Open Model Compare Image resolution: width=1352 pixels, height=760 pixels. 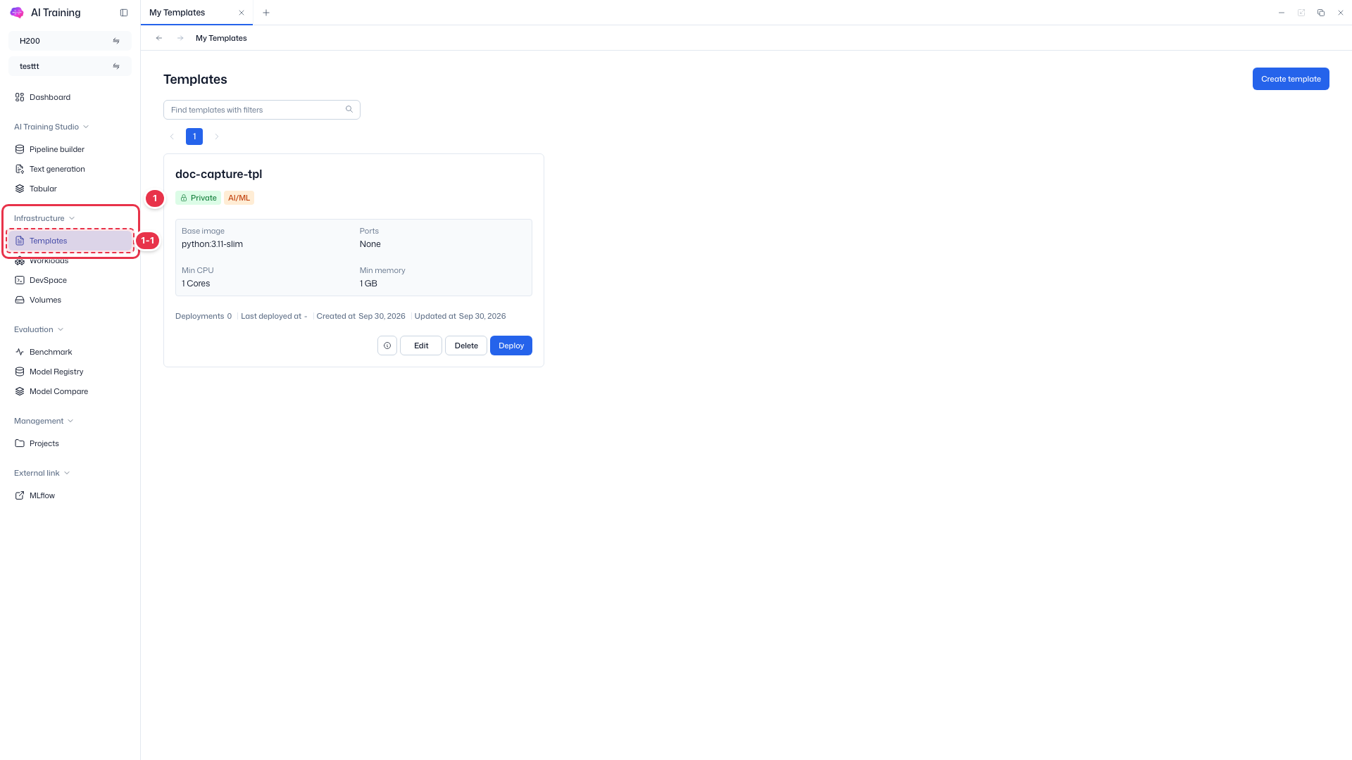click(70, 391)
